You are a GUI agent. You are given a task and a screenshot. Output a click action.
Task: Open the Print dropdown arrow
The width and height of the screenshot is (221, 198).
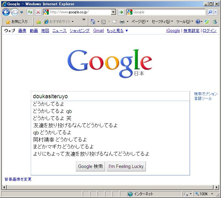[x=127, y=22]
